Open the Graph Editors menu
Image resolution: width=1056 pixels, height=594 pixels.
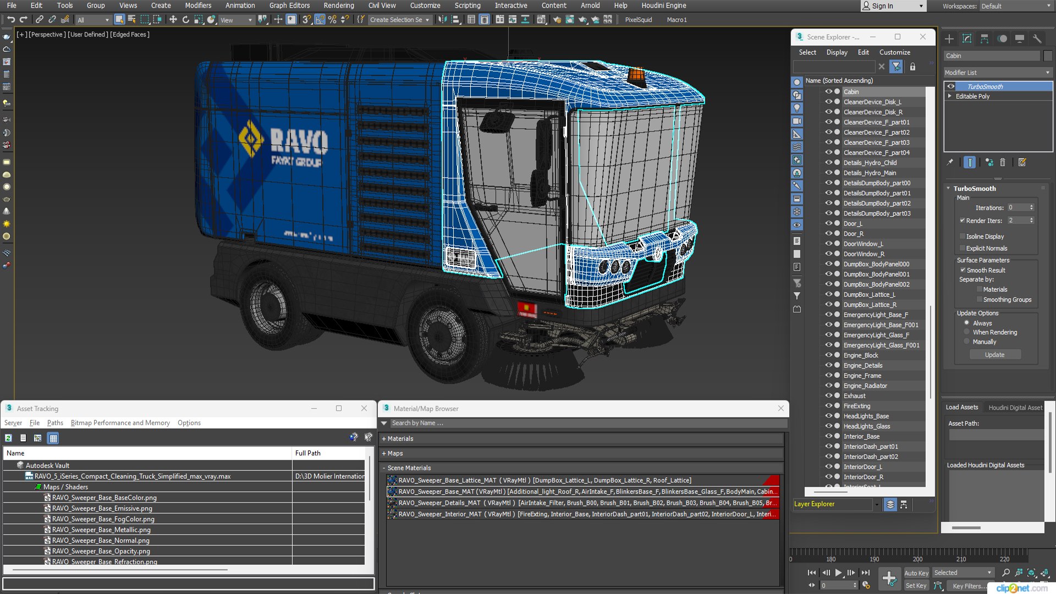tap(289, 5)
